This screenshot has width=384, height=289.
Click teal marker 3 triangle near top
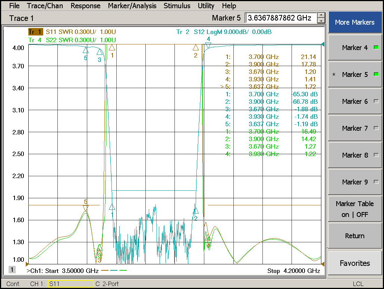tap(100, 52)
